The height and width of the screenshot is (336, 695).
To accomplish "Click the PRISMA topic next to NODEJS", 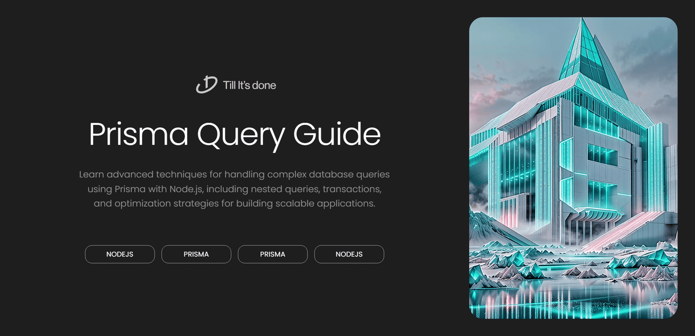I will tap(196, 254).
